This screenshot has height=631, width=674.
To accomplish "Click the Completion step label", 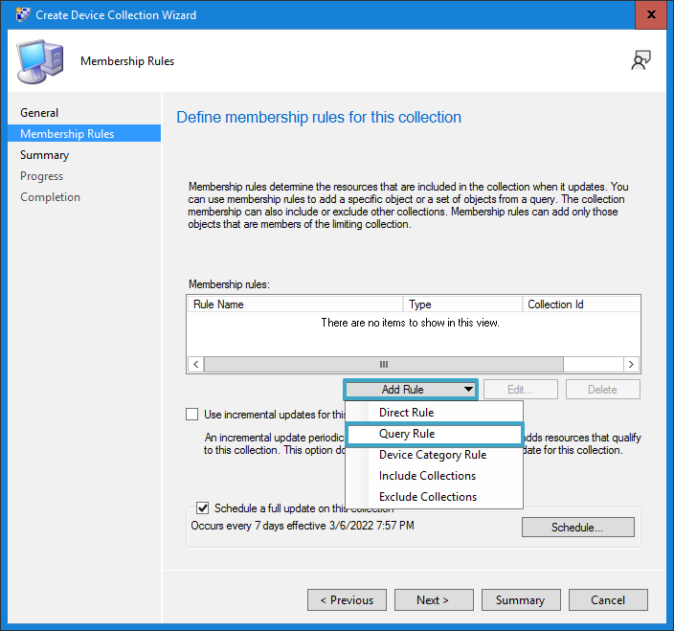I will 51,197.
